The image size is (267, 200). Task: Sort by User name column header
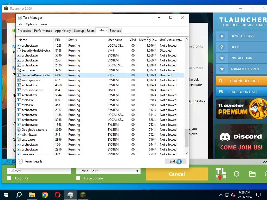[117, 40]
